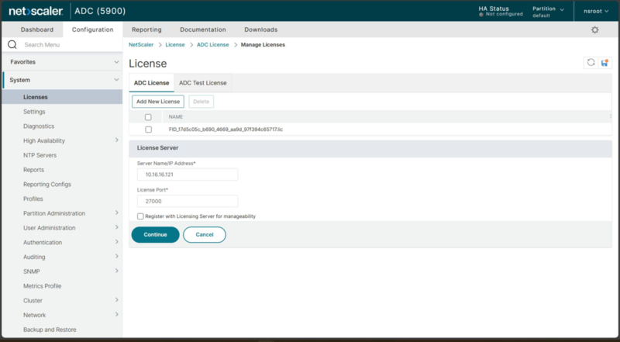Switch to the Dashboard tab
620x342 pixels.
pos(36,29)
